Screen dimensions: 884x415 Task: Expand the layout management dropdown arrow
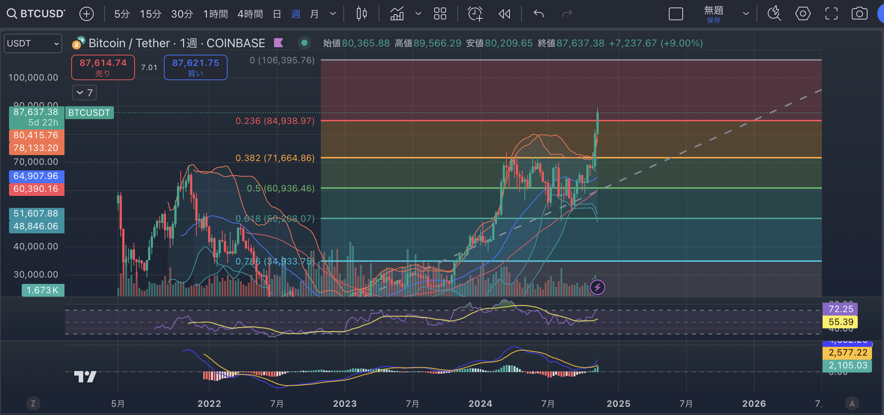(746, 14)
